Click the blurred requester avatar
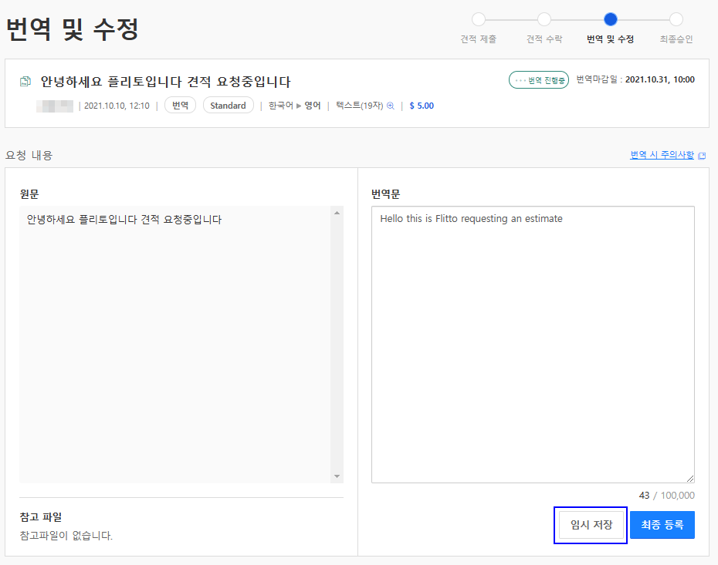The image size is (718, 565). pos(55,106)
